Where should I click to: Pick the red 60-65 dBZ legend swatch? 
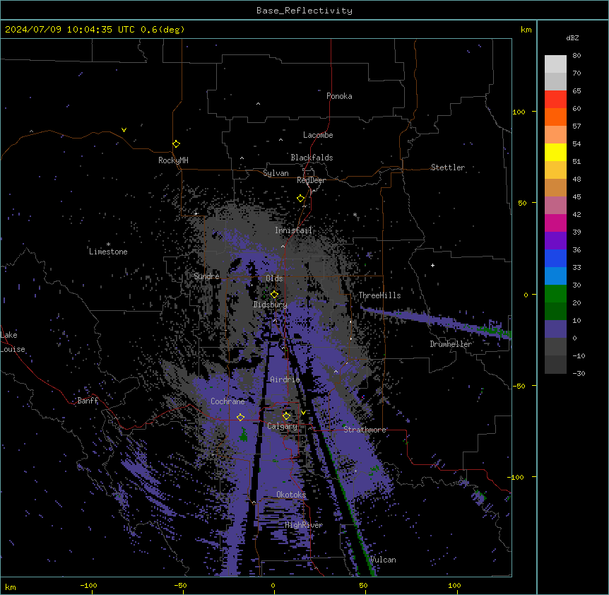point(555,99)
